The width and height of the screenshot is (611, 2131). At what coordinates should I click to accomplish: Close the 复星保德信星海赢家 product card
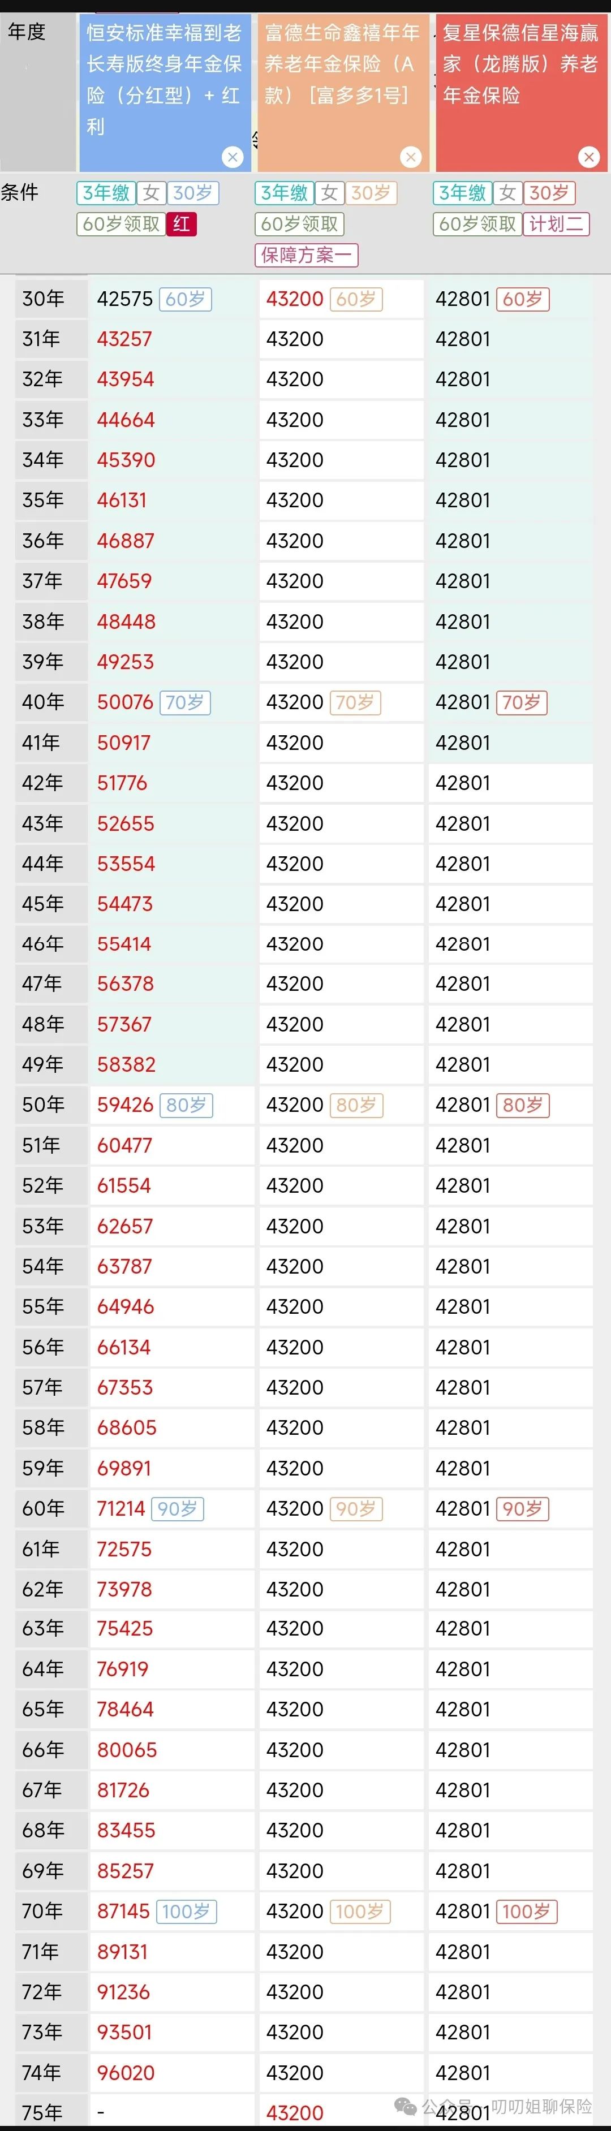588,157
